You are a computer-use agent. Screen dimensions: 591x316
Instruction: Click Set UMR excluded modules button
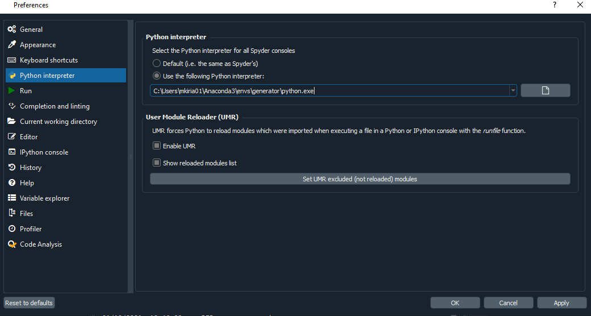point(360,179)
